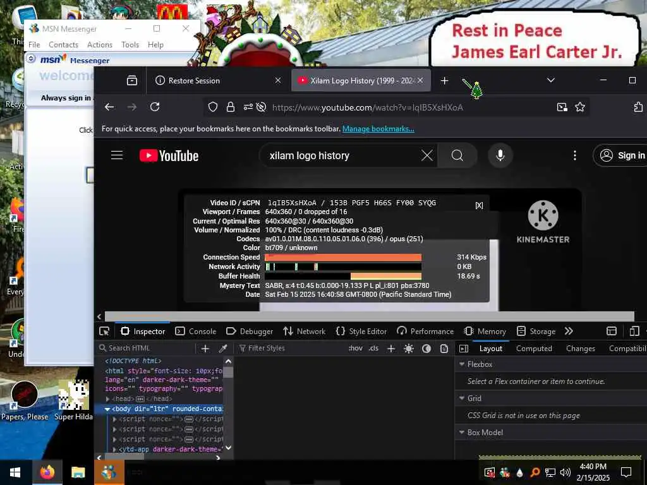Create a new node with the Inspector plus icon

pos(205,349)
